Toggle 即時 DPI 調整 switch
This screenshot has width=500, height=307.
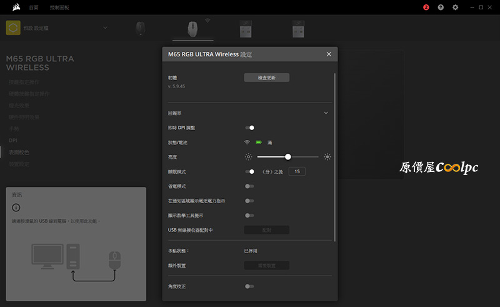click(249, 128)
